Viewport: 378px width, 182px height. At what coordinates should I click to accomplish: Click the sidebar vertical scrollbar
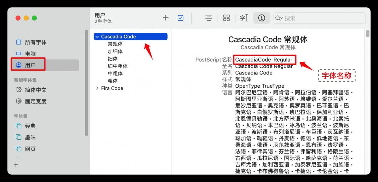click(86, 83)
